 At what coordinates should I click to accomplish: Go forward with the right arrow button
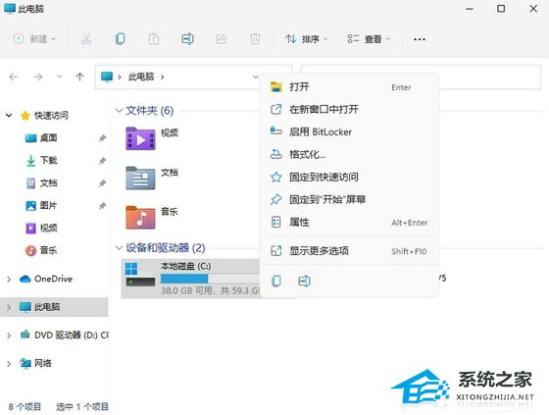click(x=38, y=77)
